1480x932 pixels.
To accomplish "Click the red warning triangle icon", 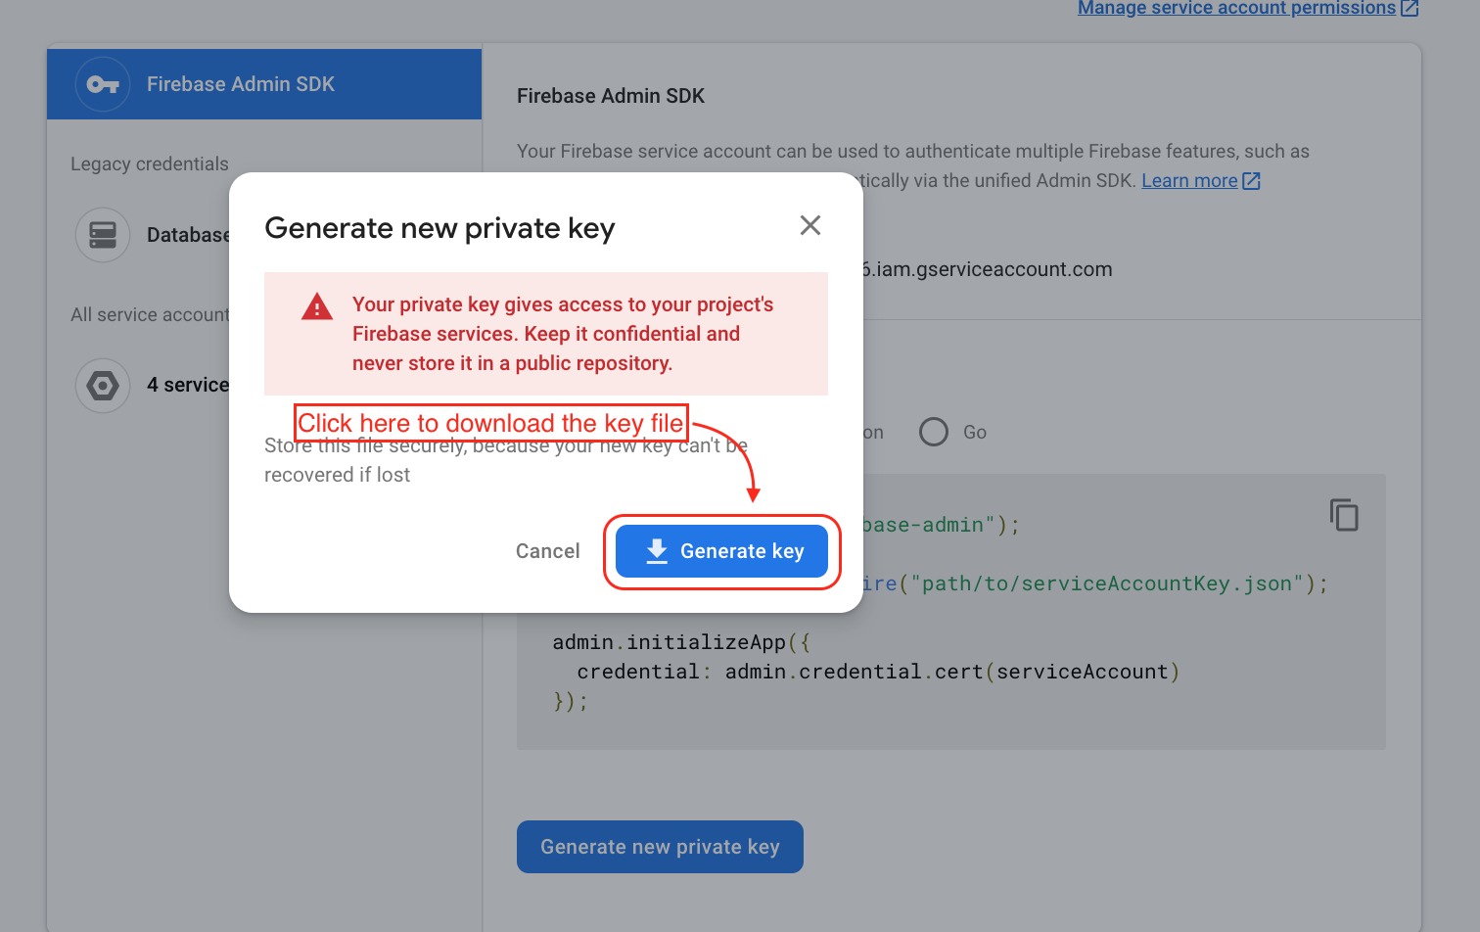I will (x=317, y=306).
